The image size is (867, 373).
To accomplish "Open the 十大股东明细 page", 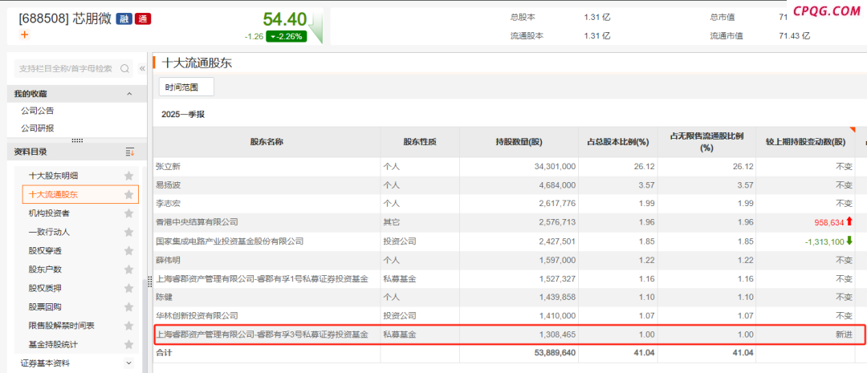I will 53,176.
